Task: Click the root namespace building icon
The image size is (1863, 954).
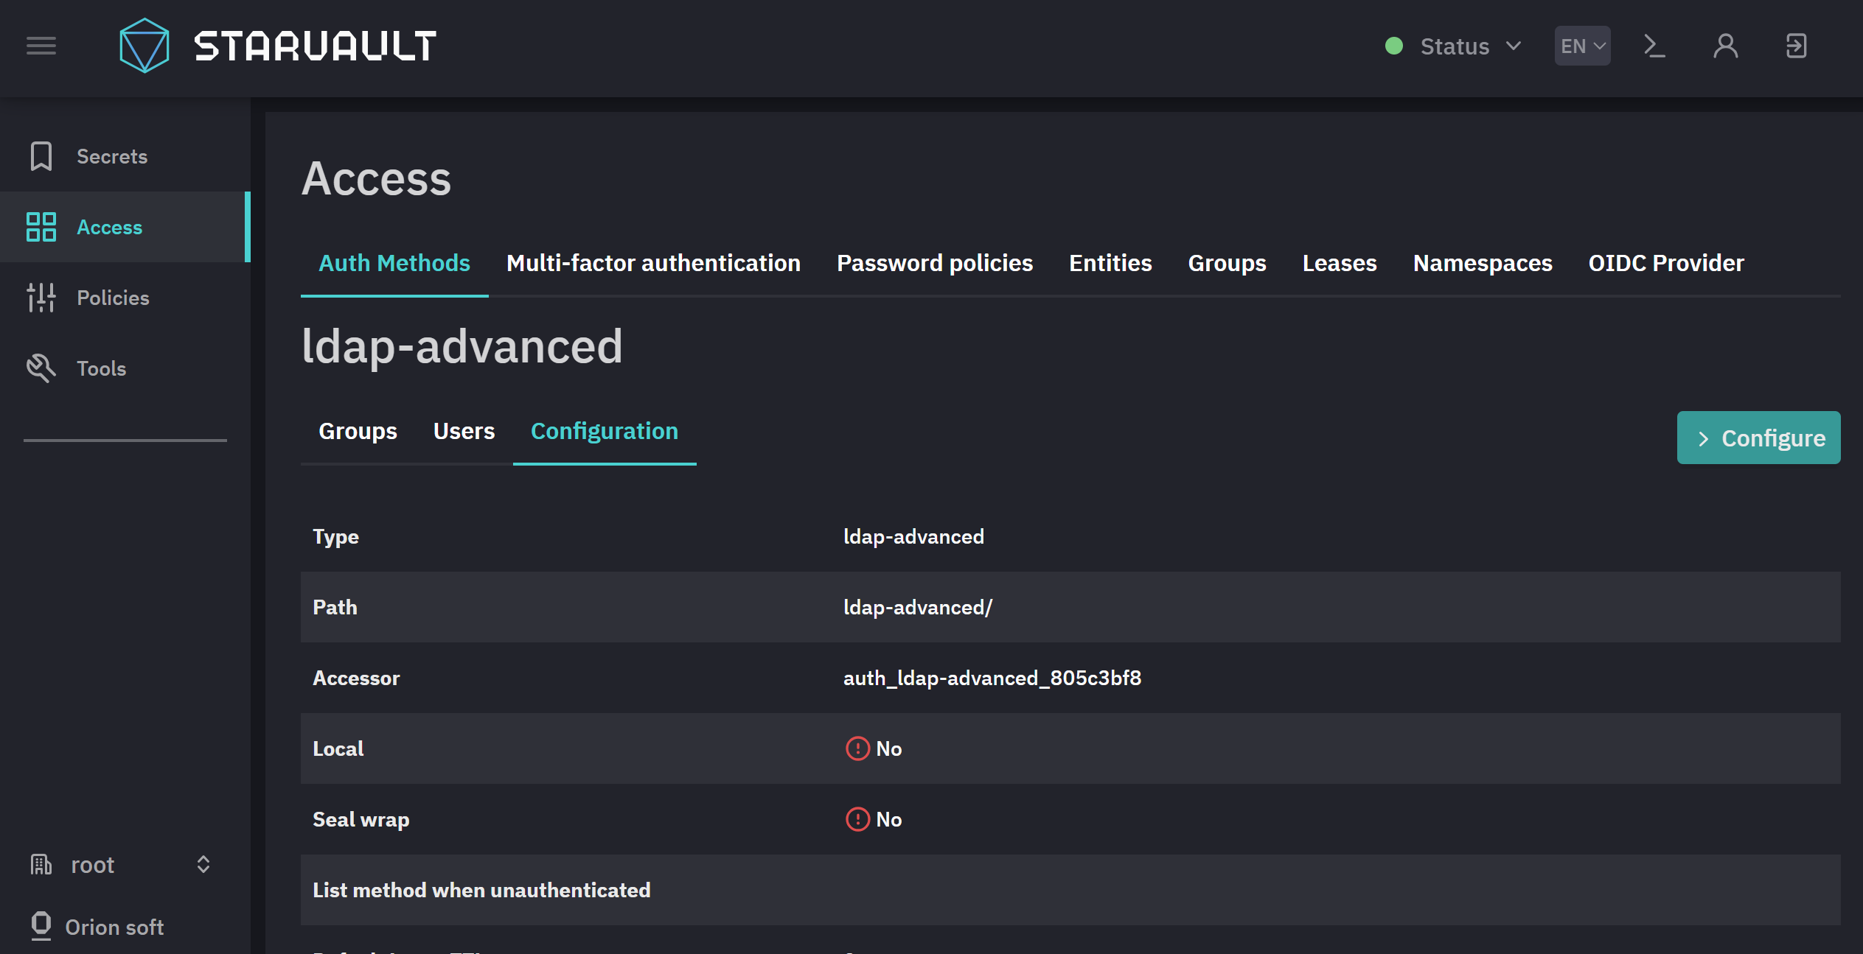Action: click(x=41, y=864)
